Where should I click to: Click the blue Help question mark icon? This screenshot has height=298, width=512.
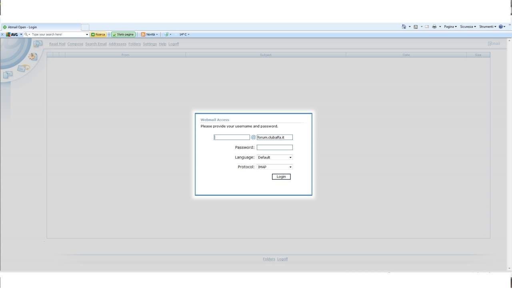pyautogui.click(x=500, y=27)
